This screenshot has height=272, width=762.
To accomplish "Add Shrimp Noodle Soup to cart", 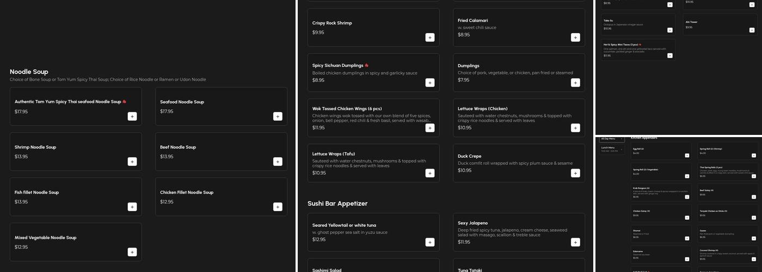I will (132, 161).
